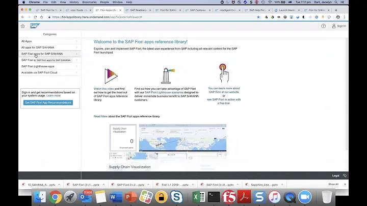Open Terminal from the dock

(x=214, y=197)
